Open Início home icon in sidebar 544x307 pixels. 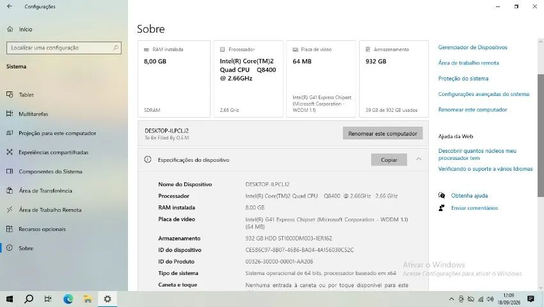[x=10, y=29]
